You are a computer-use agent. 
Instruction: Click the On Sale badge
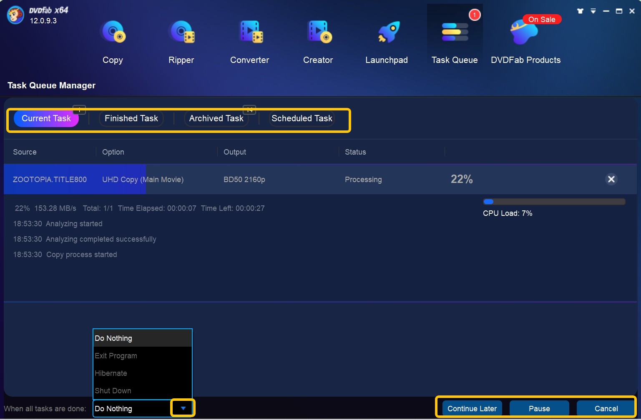[542, 19]
